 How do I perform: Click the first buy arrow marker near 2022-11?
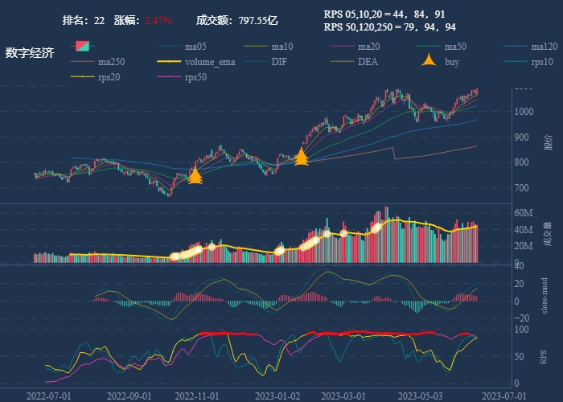click(195, 176)
